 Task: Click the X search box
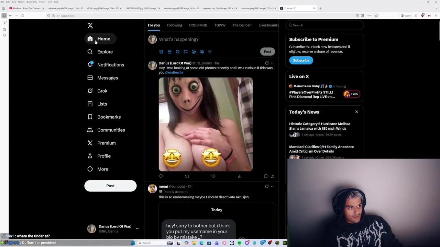pos(324,25)
